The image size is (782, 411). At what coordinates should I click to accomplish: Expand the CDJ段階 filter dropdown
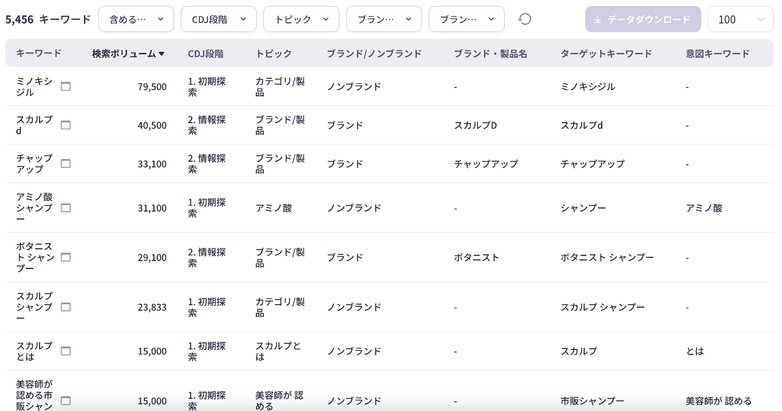[x=219, y=19]
